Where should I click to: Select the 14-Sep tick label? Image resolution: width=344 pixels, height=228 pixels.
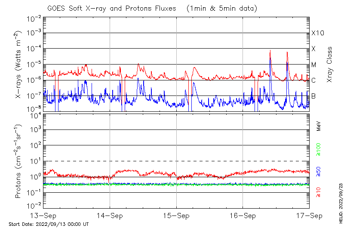coord(110,215)
